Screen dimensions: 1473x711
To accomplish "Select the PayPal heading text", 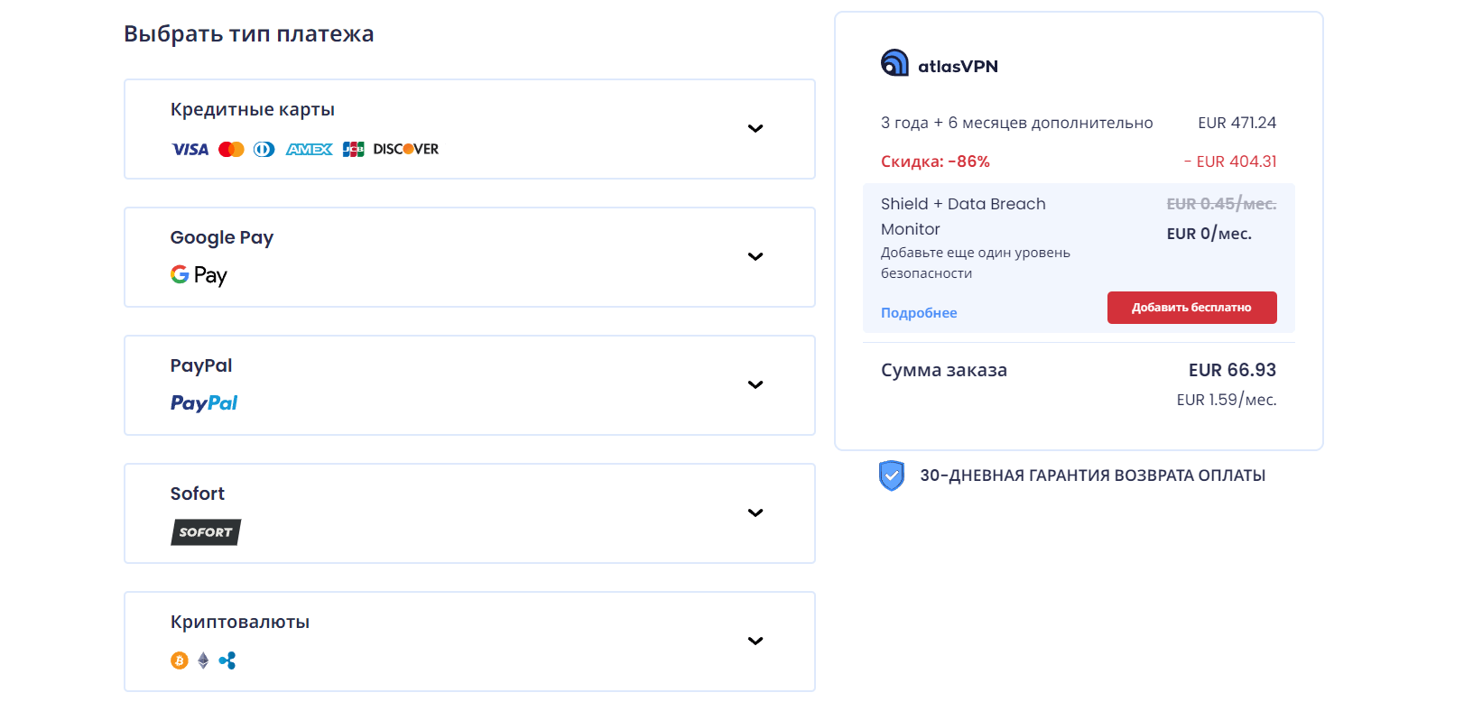I will click(x=201, y=365).
